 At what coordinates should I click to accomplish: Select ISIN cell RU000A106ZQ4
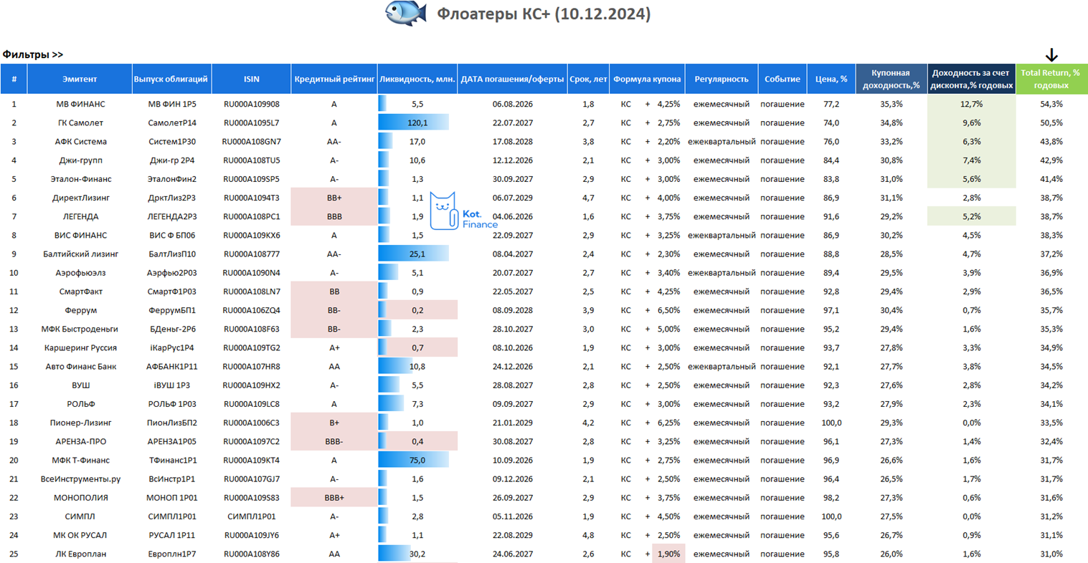coord(251,310)
